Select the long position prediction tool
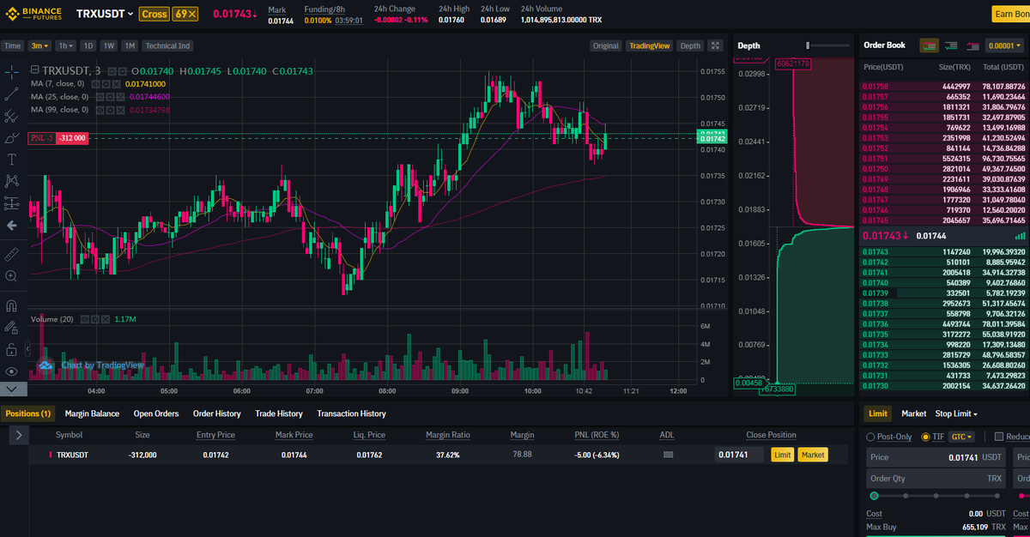 (11, 203)
